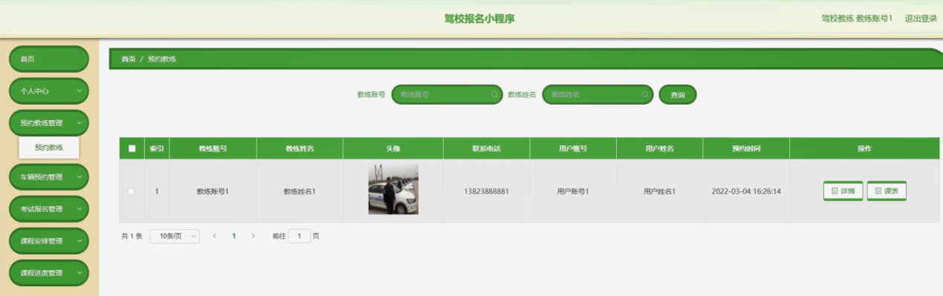Click 退出登录 to log out
Viewport: 943px width, 296px height.
pyautogui.click(x=921, y=19)
